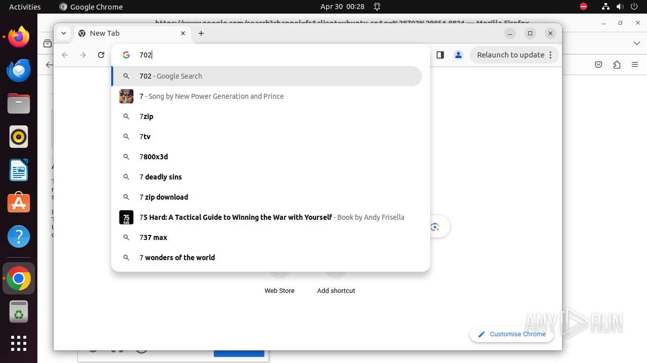Click the Google Lens icon in the search box
The image size is (647, 363).
(x=435, y=227)
